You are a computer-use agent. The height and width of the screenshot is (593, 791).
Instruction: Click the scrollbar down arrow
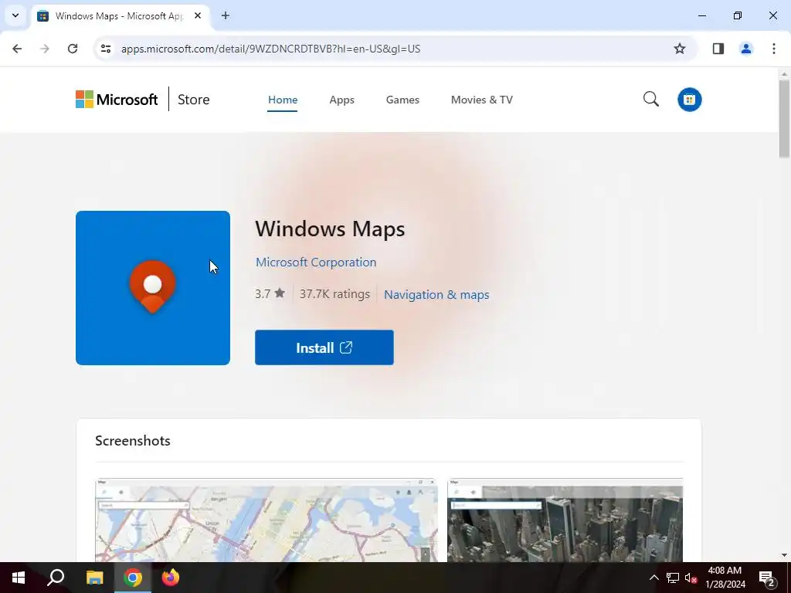pyautogui.click(x=784, y=555)
